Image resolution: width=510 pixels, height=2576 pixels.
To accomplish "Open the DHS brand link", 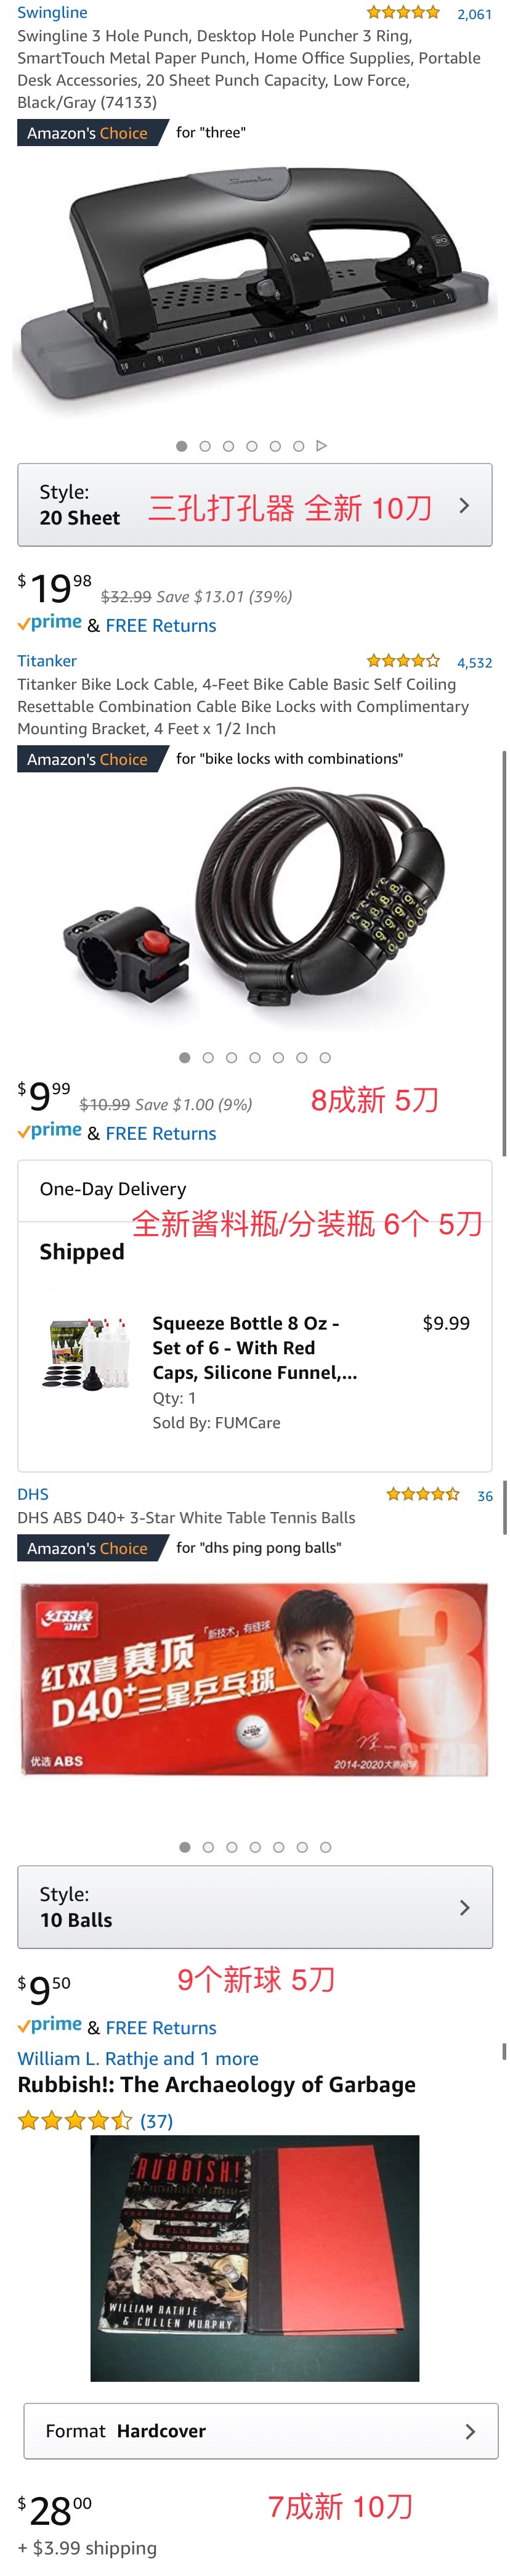I will [33, 1494].
